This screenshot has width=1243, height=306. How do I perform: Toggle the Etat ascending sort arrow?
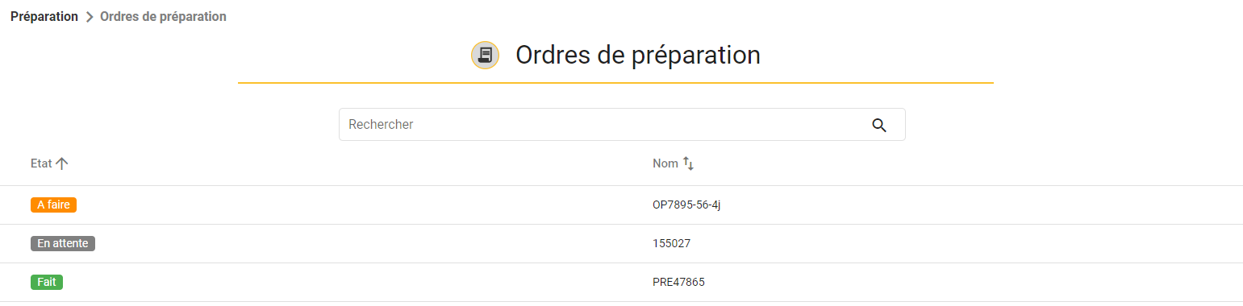point(62,163)
